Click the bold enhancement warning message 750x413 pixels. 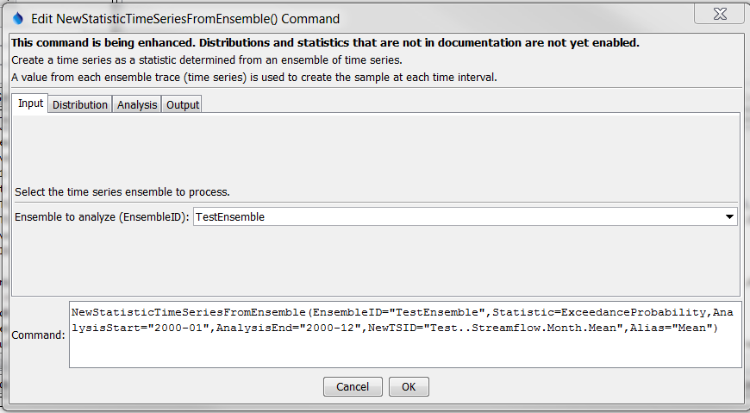coord(325,42)
